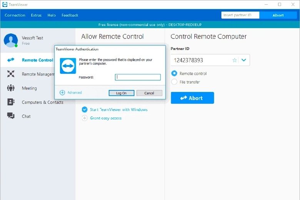
Task: Select the Remote control radio button
Action: pos(174,73)
